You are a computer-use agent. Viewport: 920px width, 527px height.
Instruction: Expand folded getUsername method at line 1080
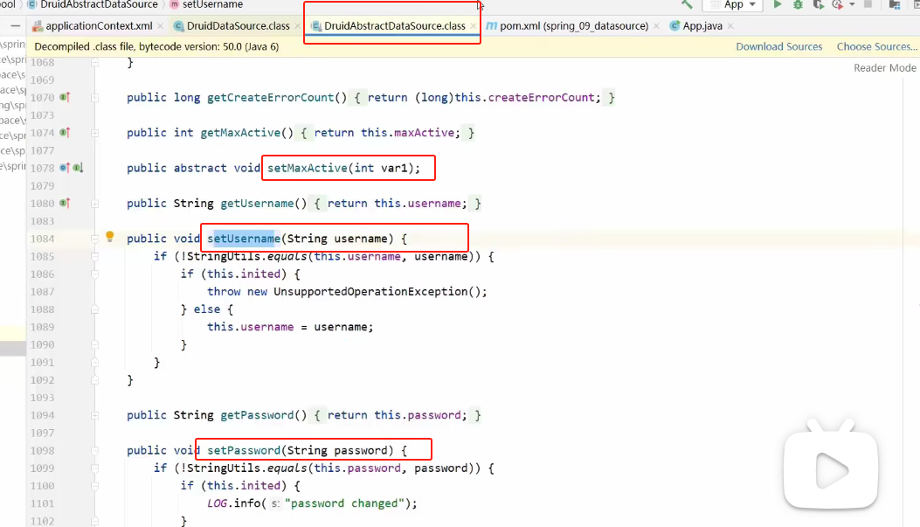tap(94, 203)
